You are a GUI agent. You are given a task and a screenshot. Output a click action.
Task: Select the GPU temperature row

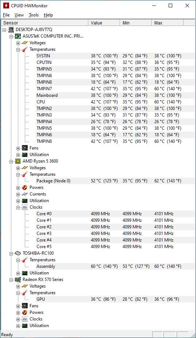coord(115,299)
